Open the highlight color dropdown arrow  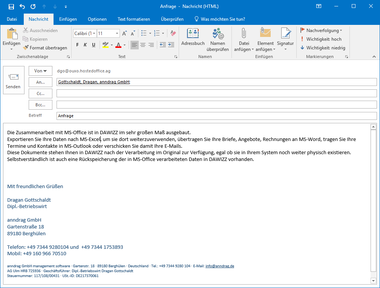(x=112, y=45)
